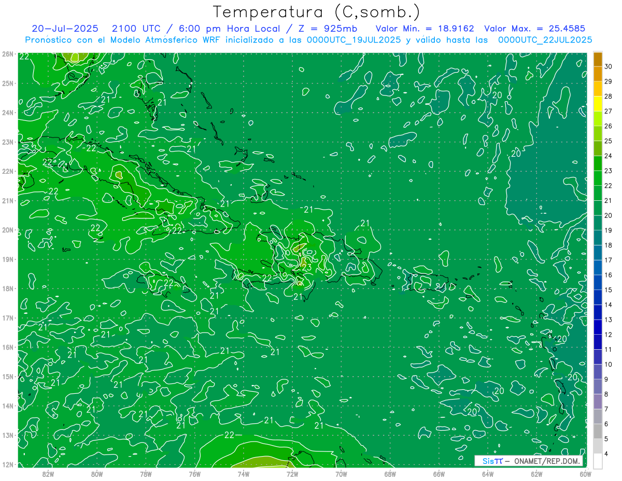Screen dimensions: 622x481
Task: Click the '18N' latitude axis label
Action: (x=8, y=288)
